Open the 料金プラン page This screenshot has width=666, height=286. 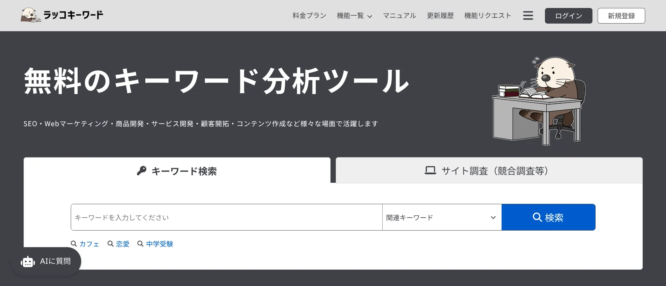click(x=309, y=16)
